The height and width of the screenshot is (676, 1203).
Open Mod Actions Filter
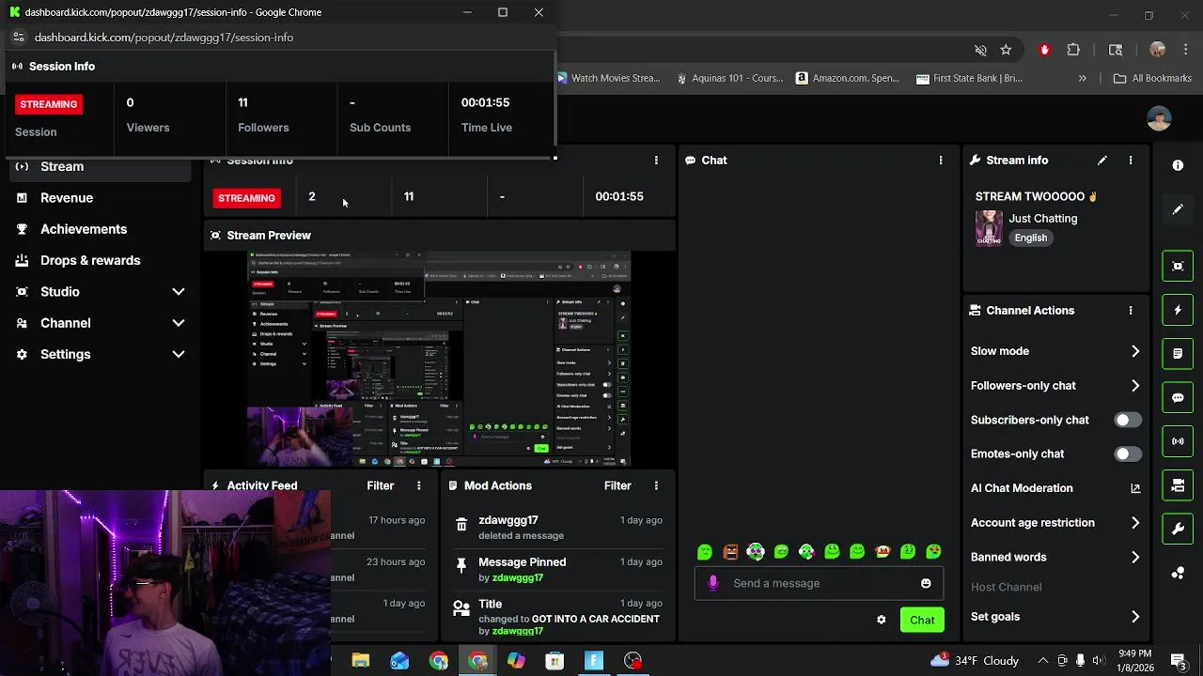click(x=617, y=485)
